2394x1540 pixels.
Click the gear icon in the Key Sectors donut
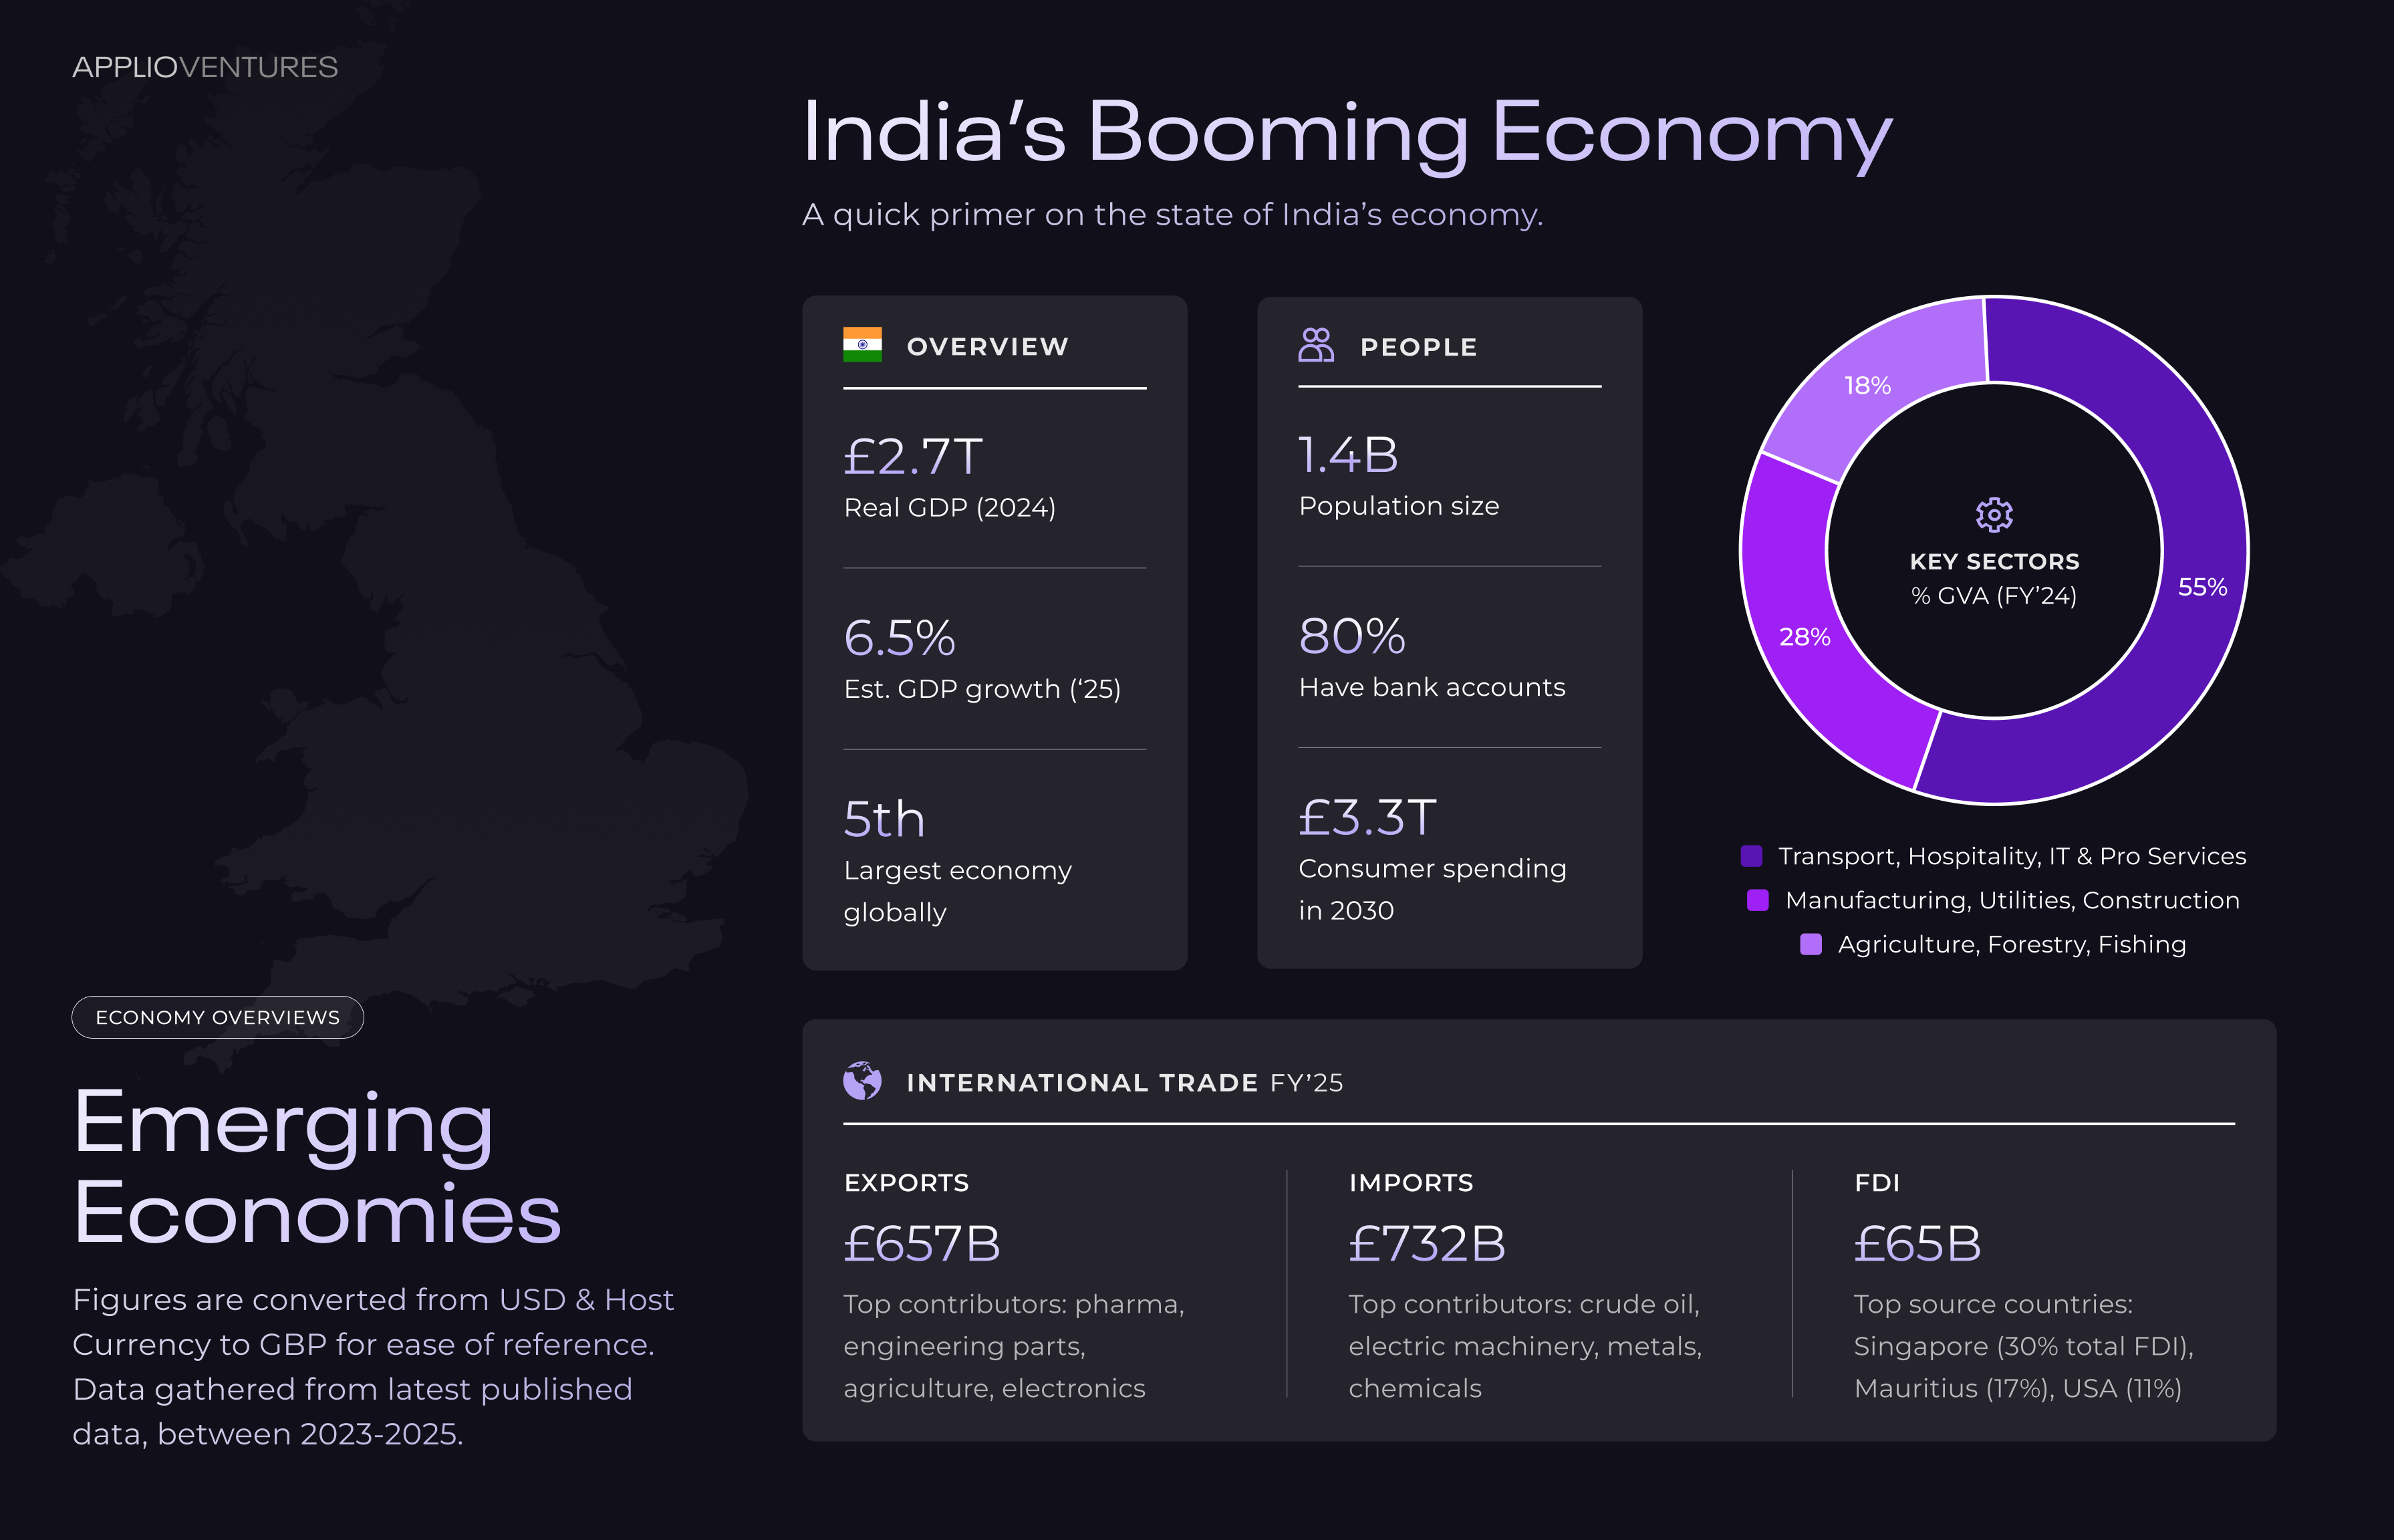[x=1994, y=515]
